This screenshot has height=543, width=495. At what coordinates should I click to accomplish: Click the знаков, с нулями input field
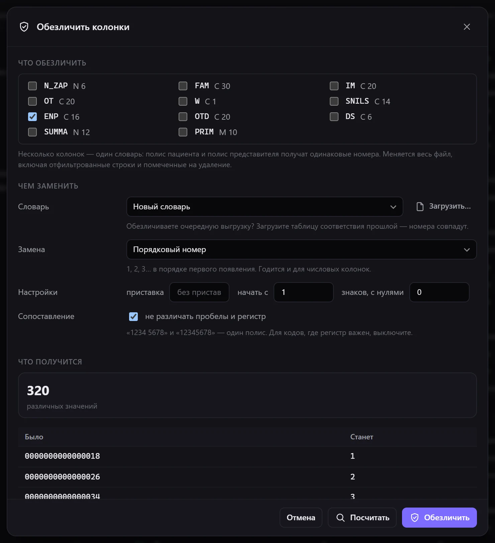[439, 292]
